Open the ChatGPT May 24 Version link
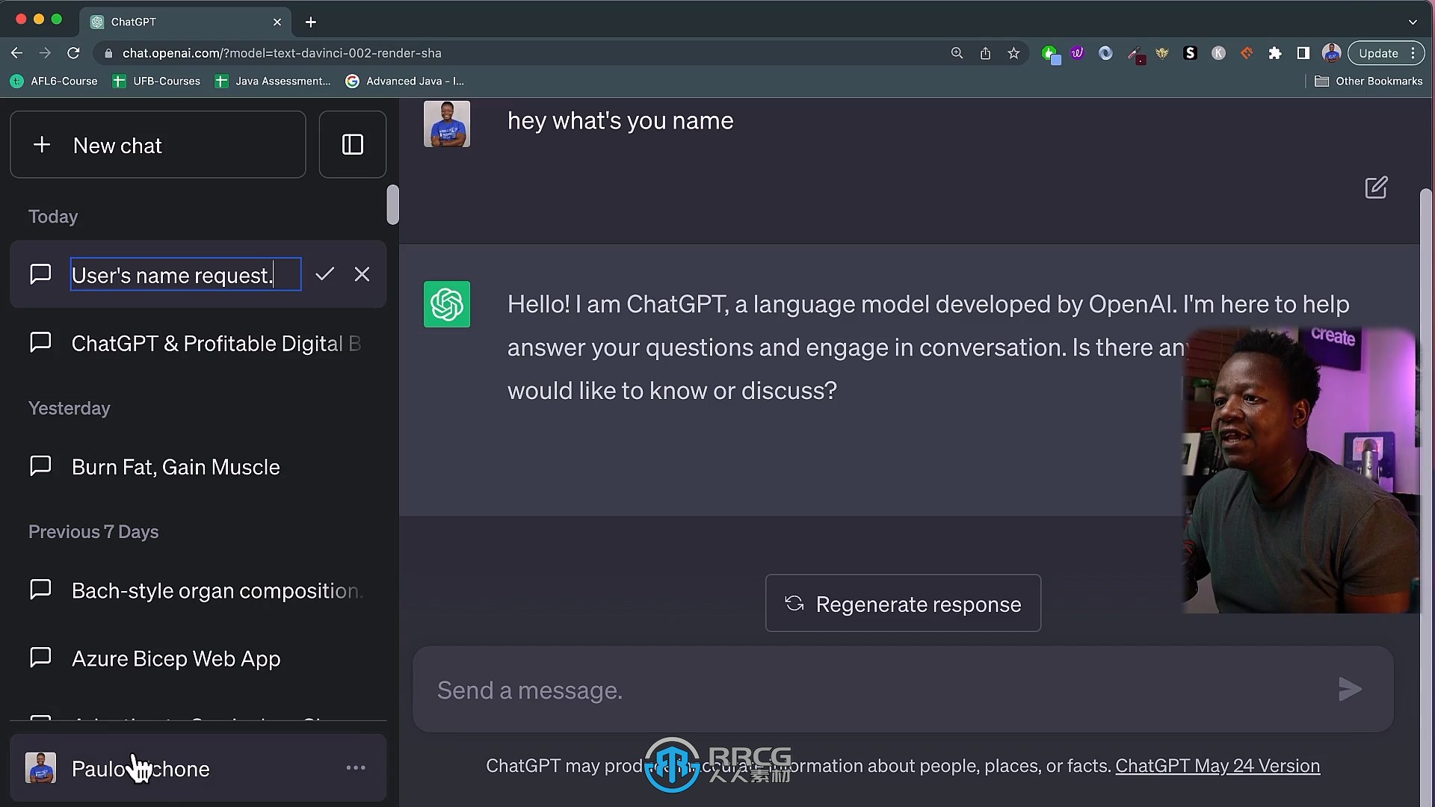The height and width of the screenshot is (807, 1435). [x=1218, y=766]
